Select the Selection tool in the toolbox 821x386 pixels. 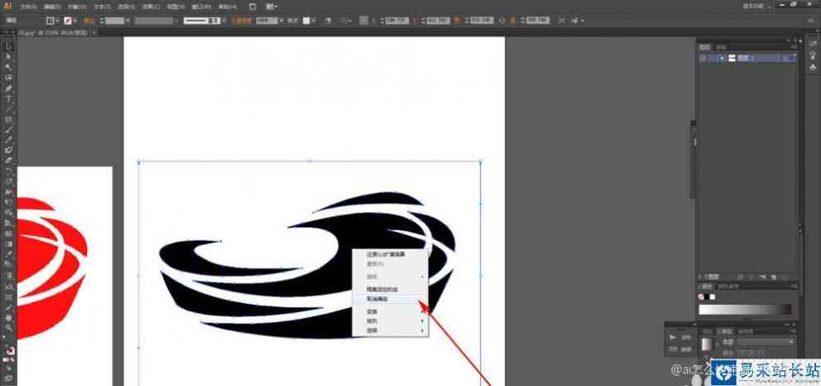click(8, 46)
